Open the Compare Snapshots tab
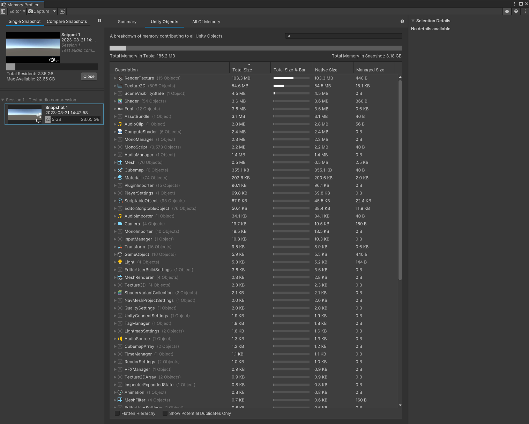Image resolution: width=529 pixels, height=424 pixels. click(67, 22)
